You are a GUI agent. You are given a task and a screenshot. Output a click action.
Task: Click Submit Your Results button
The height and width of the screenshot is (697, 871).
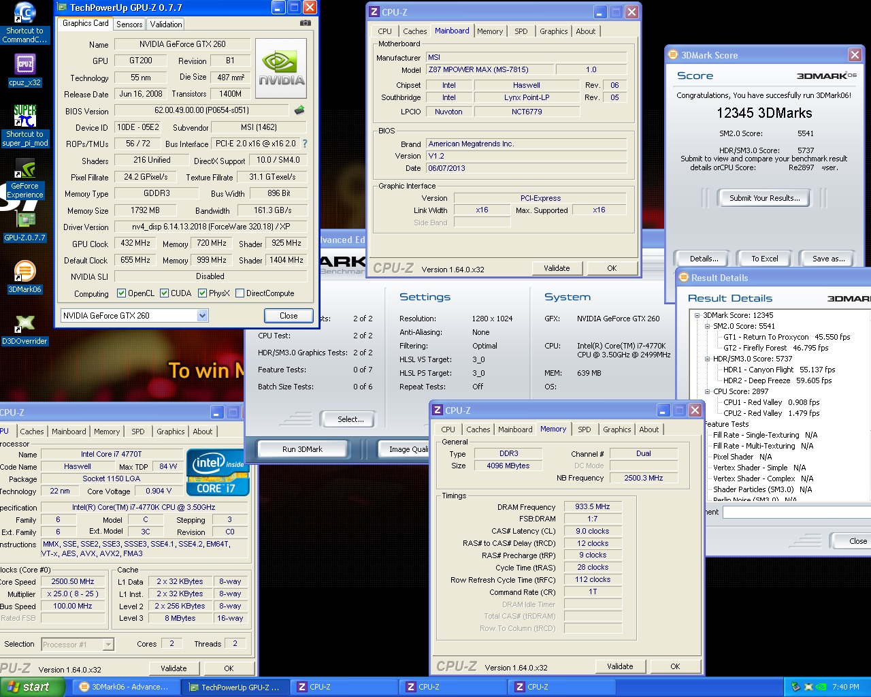[765, 198]
